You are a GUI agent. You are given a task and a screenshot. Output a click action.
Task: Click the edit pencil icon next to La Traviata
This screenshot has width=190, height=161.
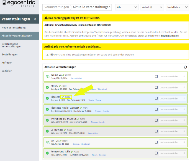[65, 130]
